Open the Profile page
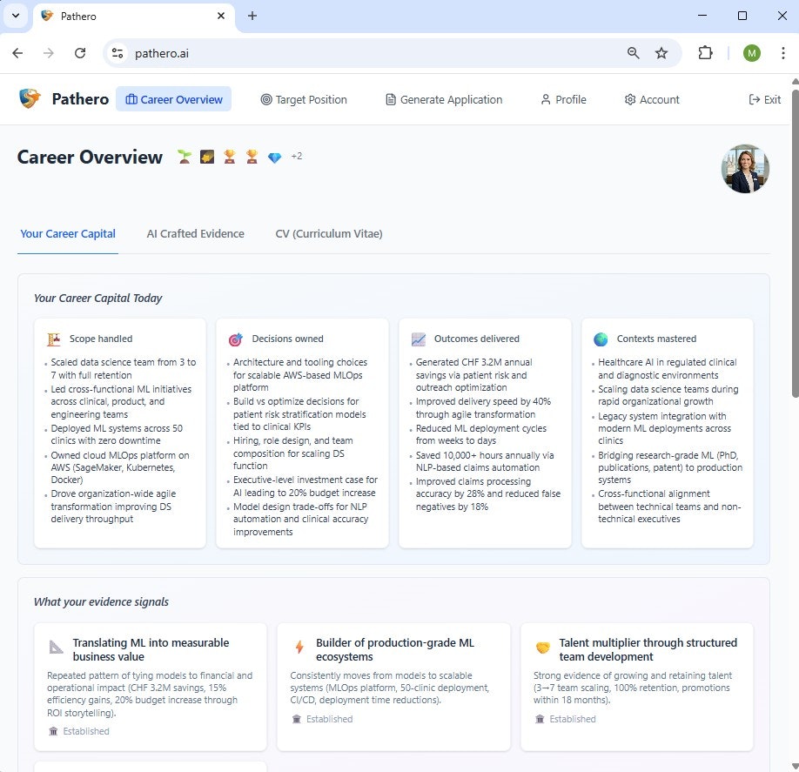This screenshot has height=772, width=799. [564, 99]
